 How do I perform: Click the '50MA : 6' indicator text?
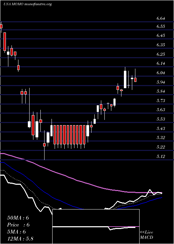point(18,218)
